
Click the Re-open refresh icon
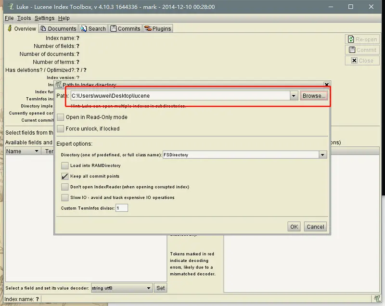tap(351, 39)
